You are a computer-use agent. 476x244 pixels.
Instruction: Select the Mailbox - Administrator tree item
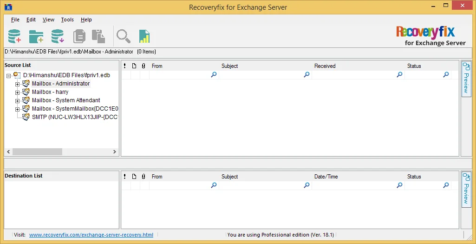tap(61, 84)
